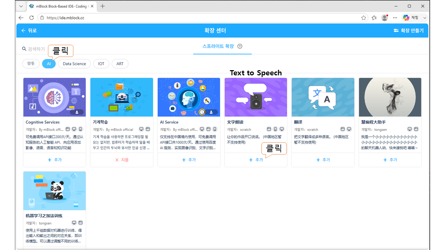This screenshot has width=445, height=250.
Task: Click the web platform icon on 기계학습 card
Action: (x=147, y=129)
